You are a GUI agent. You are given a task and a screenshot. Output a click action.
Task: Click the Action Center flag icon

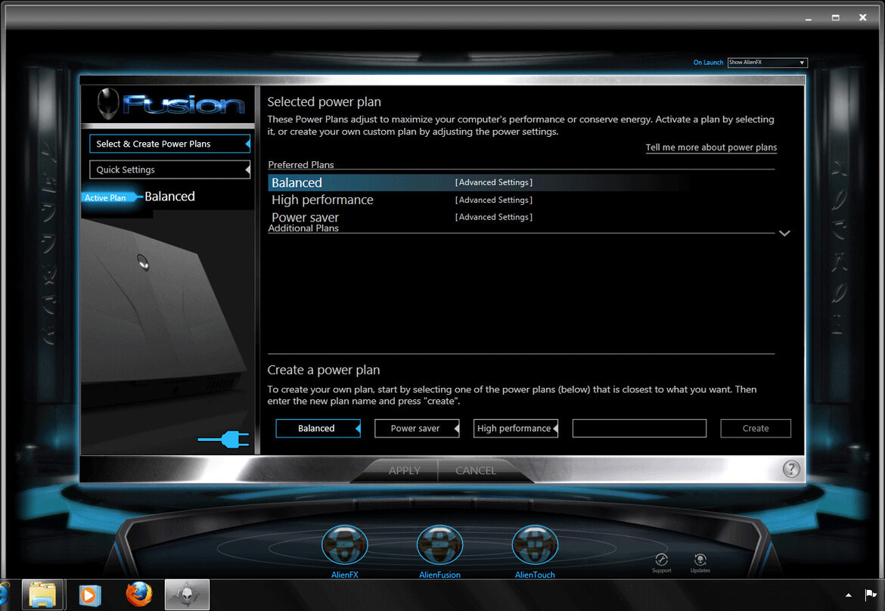coord(871,594)
